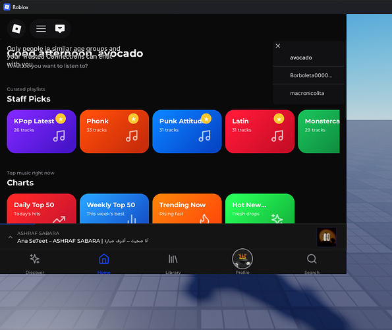392x330 pixels.
Task: Open the hamburger menu icon
Action: [x=41, y=28]
